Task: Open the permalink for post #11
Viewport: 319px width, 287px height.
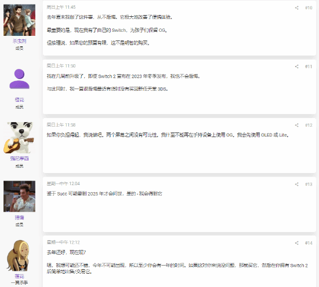Action: pyautogui.click(x=309, y=67)
